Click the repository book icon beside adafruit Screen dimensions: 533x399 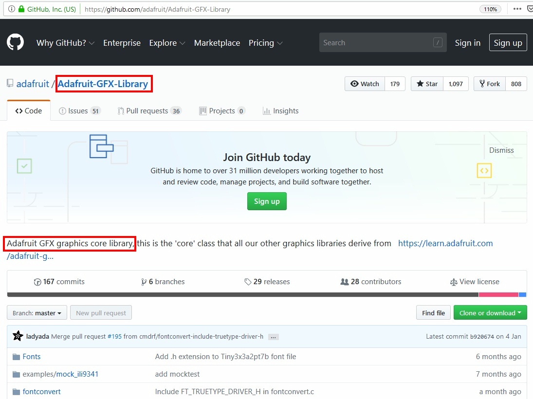pyautogui.click(x=10, y=83)
